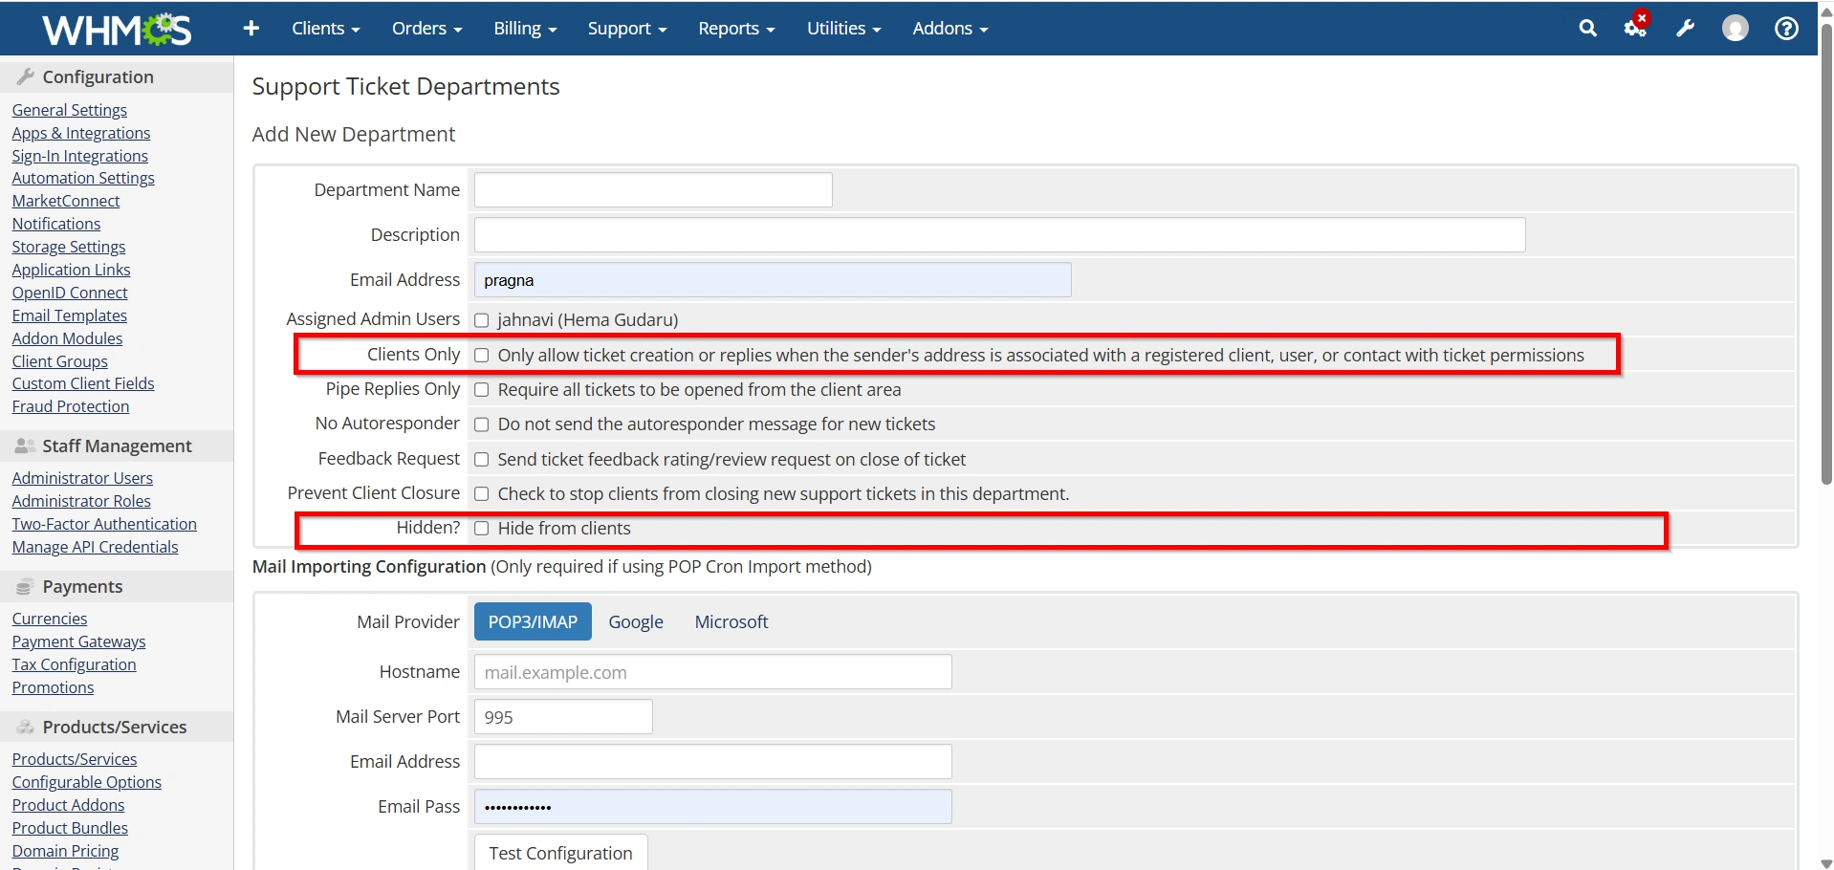Click the Hostname input field
Image resolution: width=1834 pixels, height=870 pixels.
click(x=713, y=671)
